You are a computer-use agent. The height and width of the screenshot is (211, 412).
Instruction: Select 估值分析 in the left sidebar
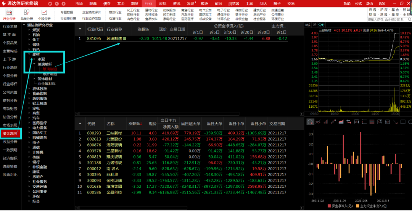click(x=10, y=117)
